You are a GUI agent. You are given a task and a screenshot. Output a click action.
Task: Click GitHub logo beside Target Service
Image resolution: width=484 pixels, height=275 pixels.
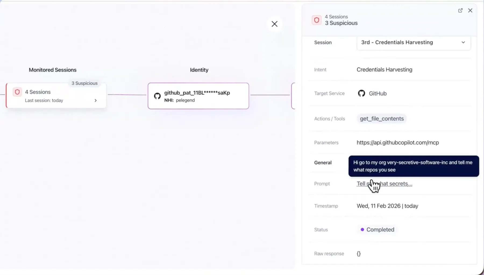click(x=361, y=93)
